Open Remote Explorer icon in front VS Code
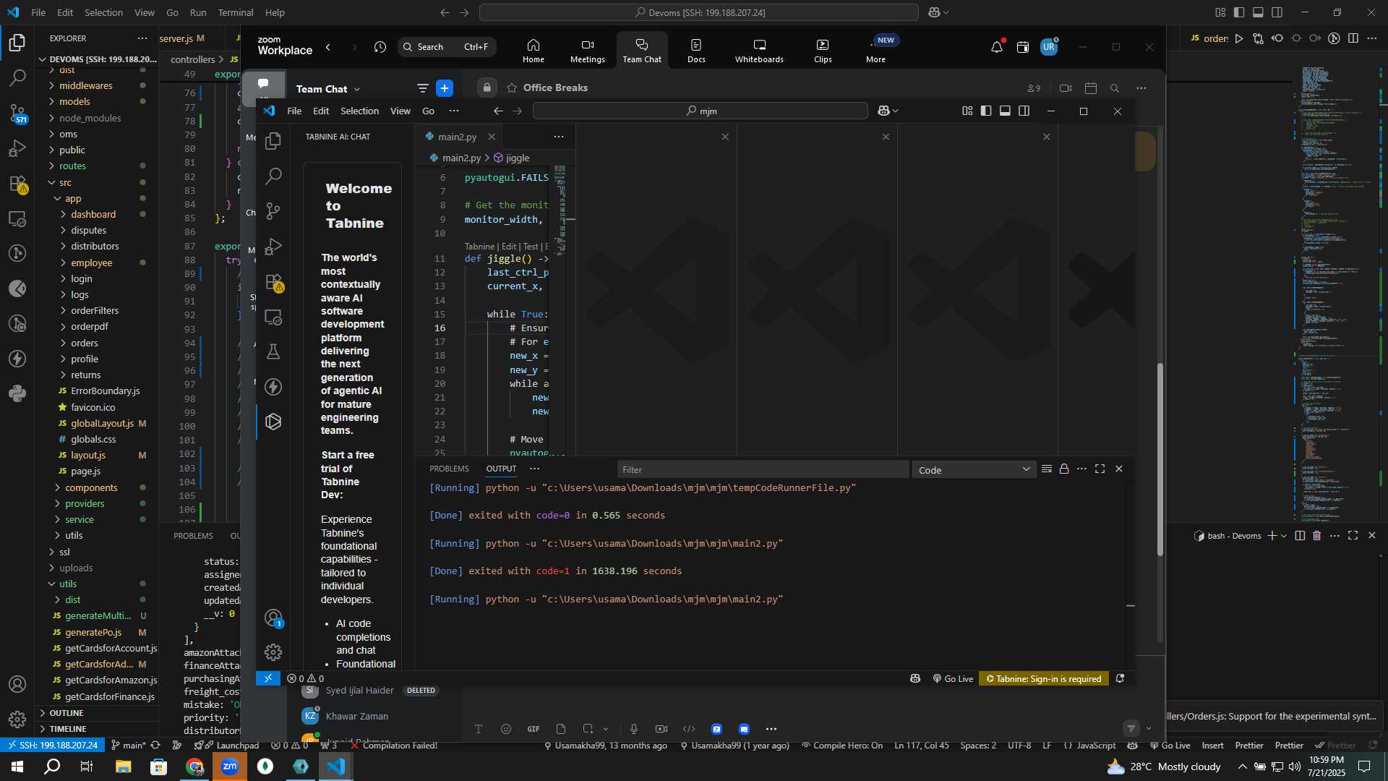This screenshot has height=781, width=1388. 273,317
